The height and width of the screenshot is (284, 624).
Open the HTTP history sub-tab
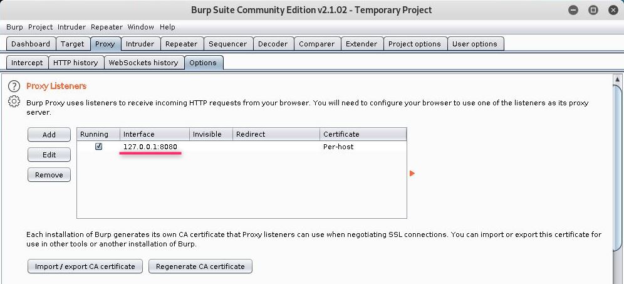tap(76, 63)
